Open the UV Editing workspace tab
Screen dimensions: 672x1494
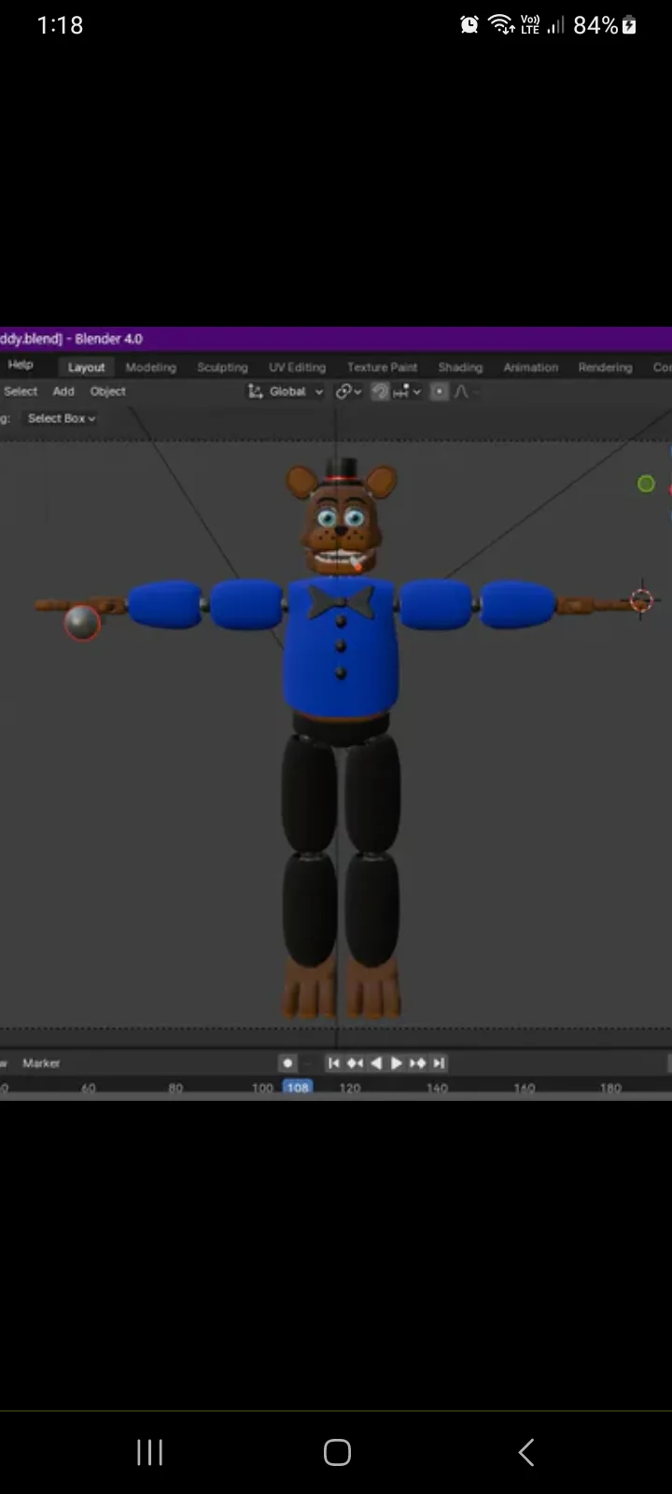[298, 367]
